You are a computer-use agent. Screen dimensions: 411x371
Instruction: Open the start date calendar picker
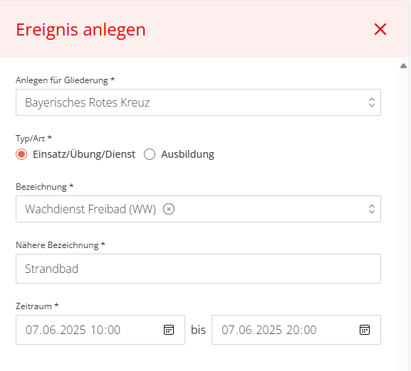(x=169, y=330)
